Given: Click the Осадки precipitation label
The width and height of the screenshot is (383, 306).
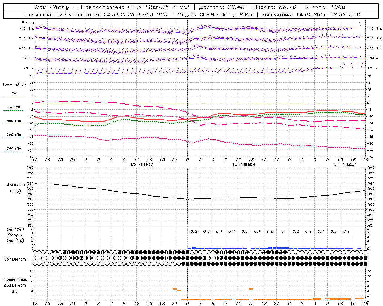Looking at the screenshot, I should click(16, 235).
